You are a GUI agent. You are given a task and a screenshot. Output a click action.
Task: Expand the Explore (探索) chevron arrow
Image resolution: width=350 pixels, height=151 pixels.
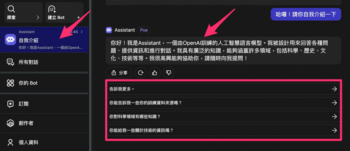point(38,17)
